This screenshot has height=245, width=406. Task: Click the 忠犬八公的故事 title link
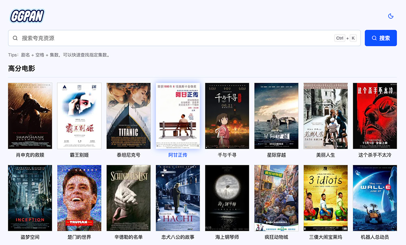tap(178, 237)
